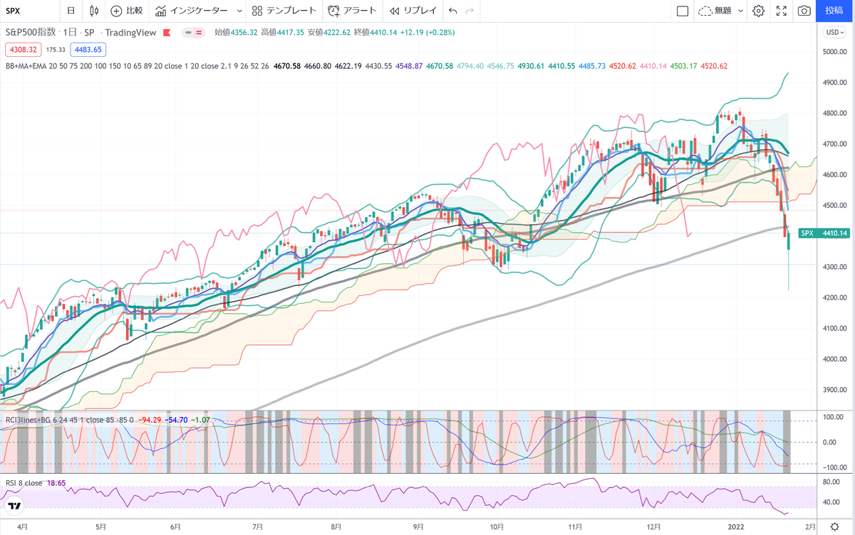The width and height of the screenshot is (855, 535).
Task: Select the RSI 8 close indicator legend
Action: [24, 483]
